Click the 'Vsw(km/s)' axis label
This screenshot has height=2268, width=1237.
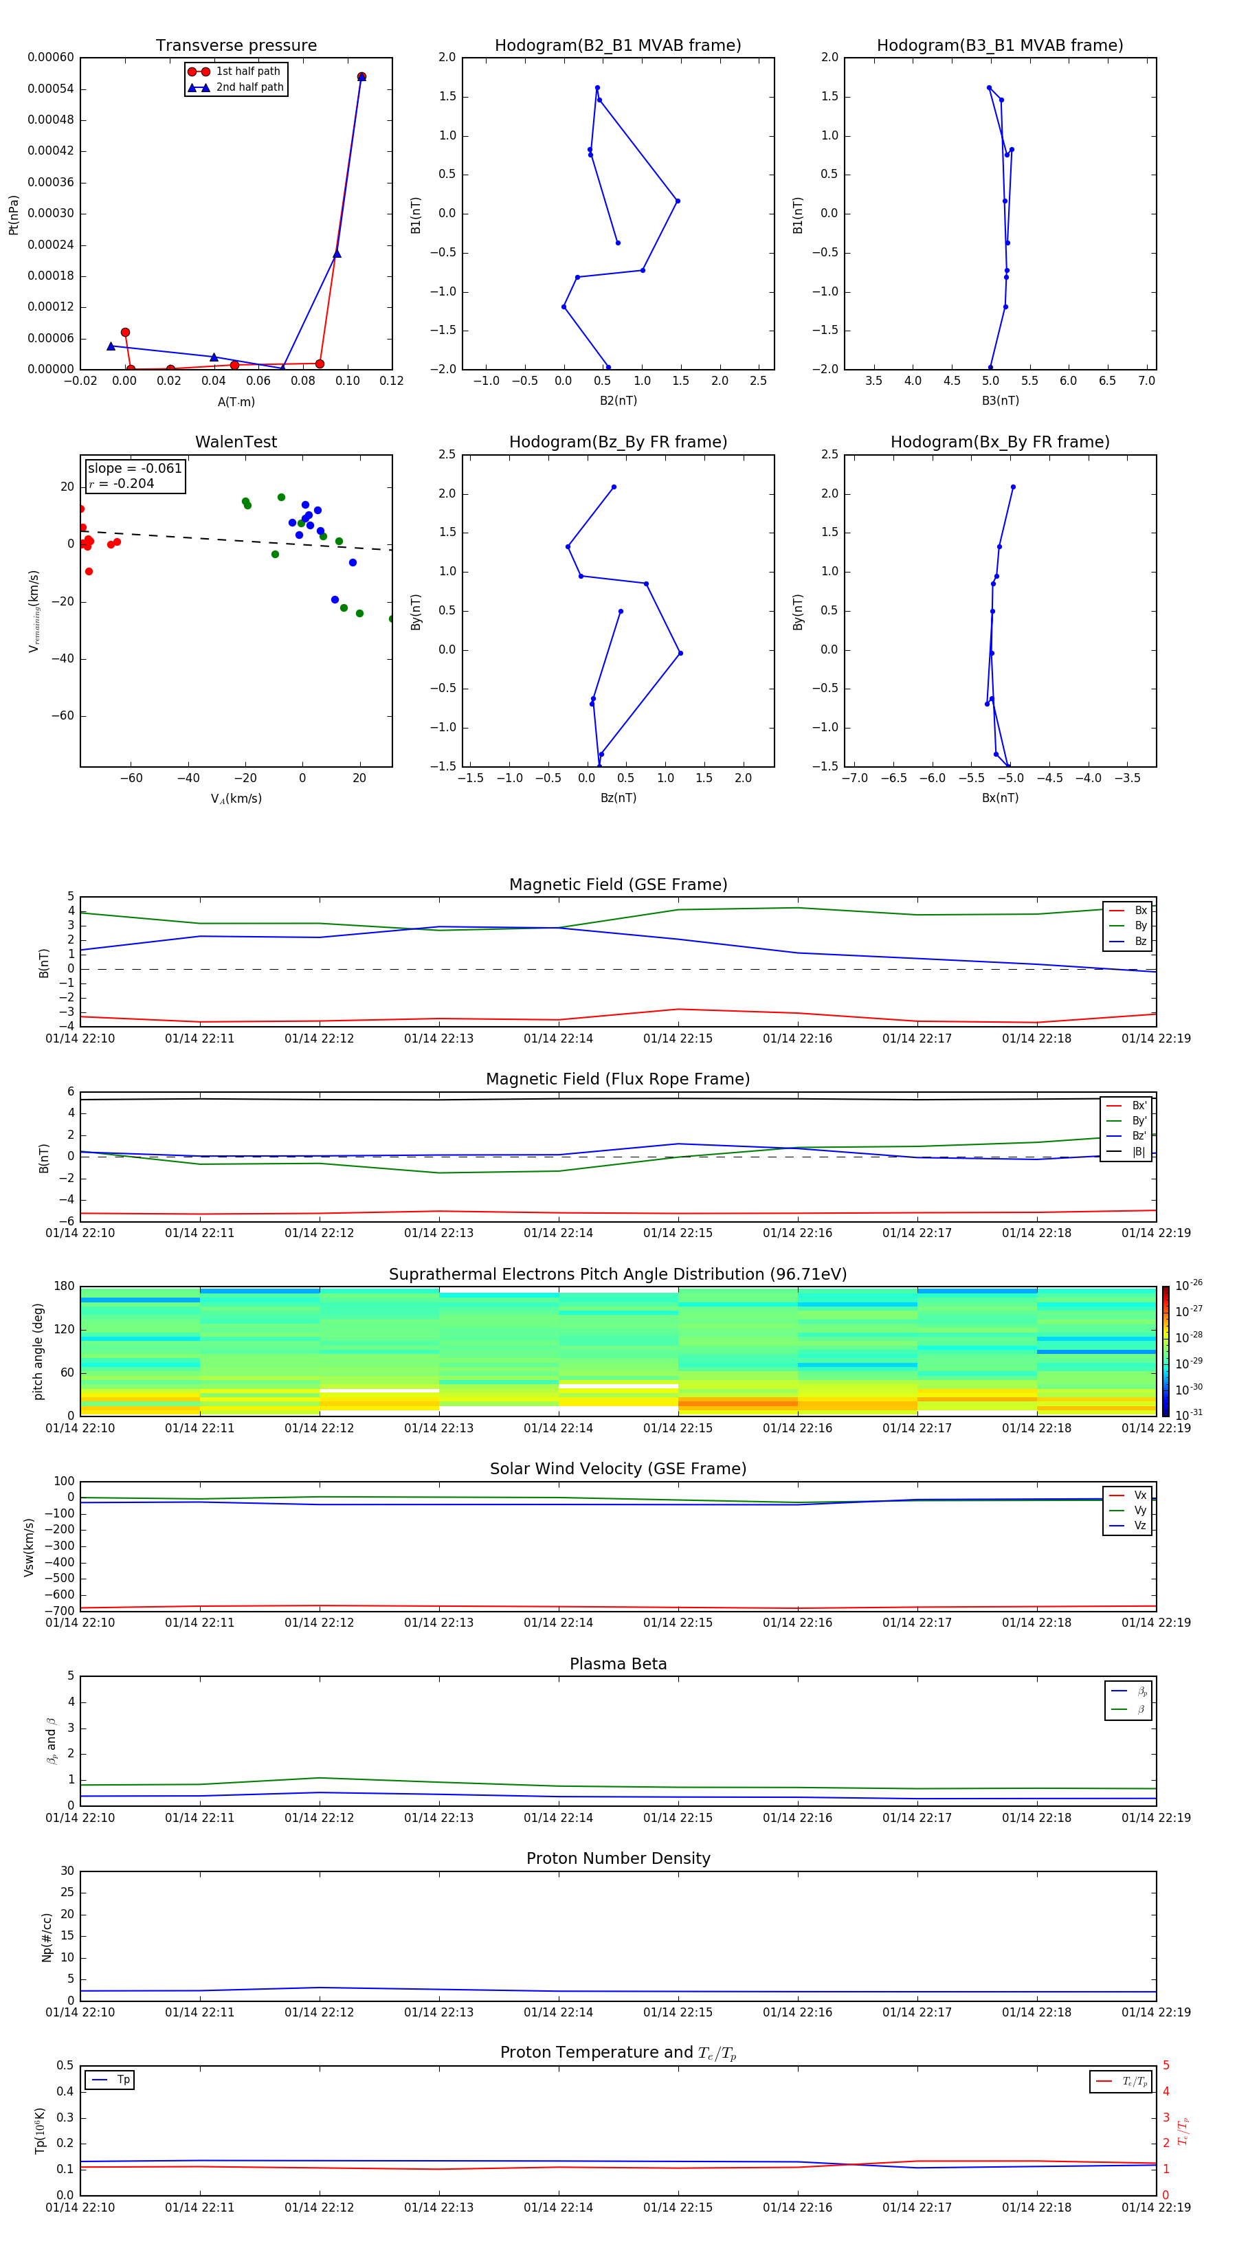[28, 1547]
